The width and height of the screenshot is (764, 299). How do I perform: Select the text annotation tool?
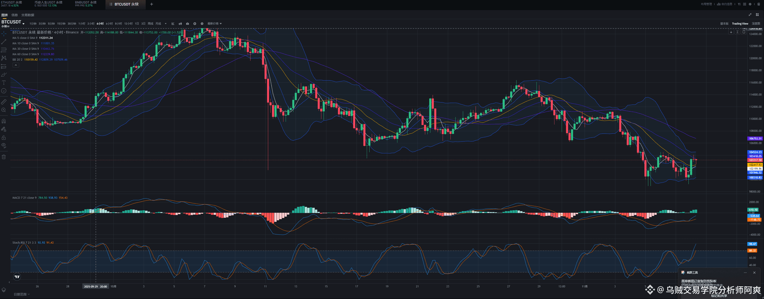coord(4,83)
